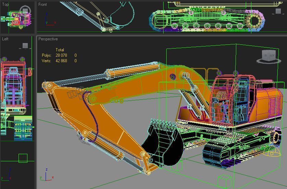The height and width of the screenshot is (189, 287).
Task: Click the axis gizmo in Front viewport
Action: (x=49, y=19)
